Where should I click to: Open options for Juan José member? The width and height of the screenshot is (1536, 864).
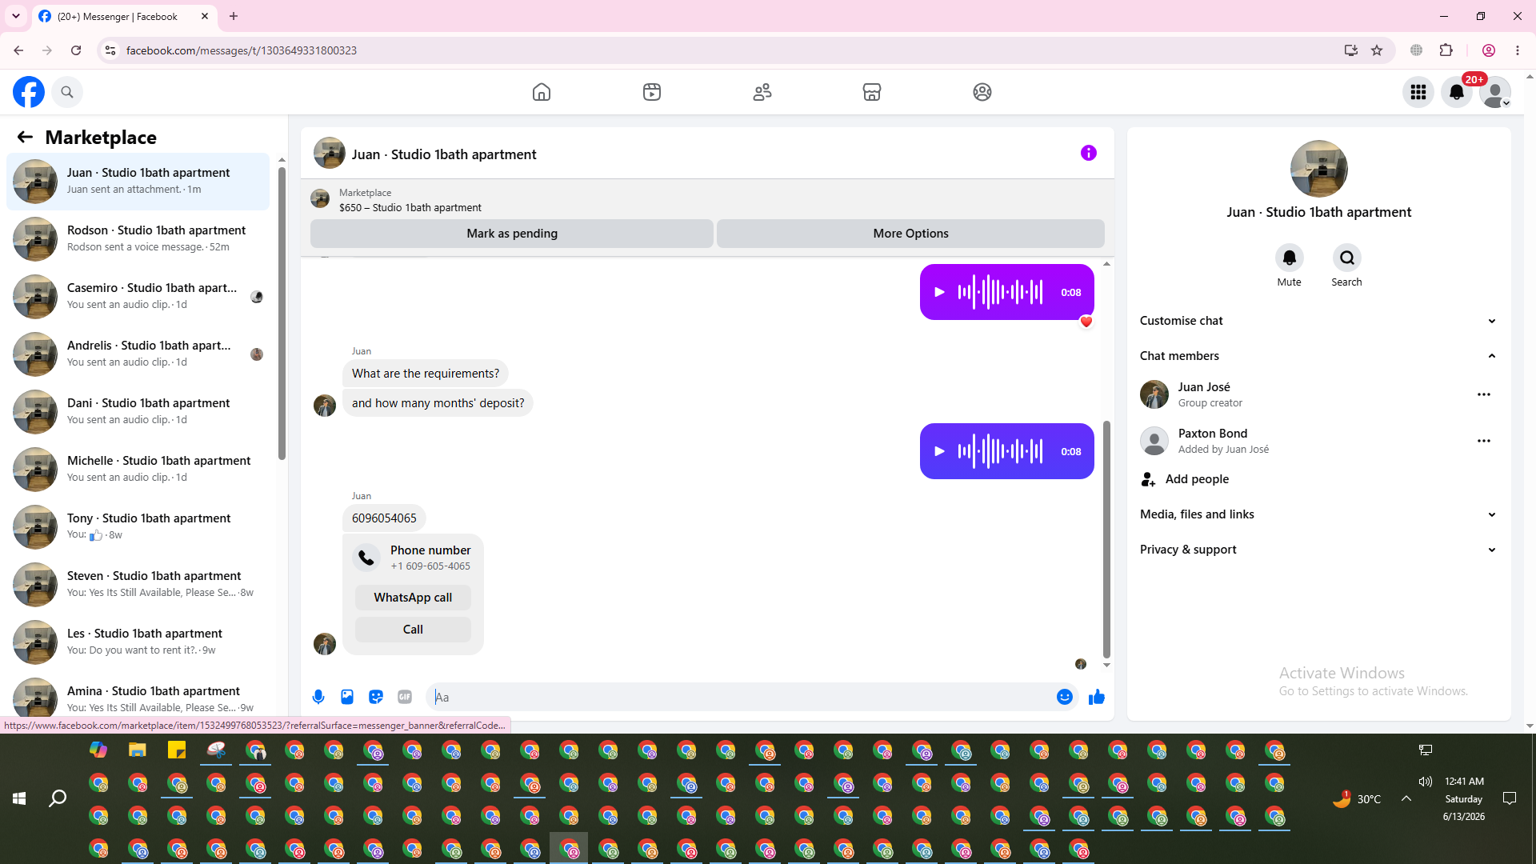[x=1484, y=394]
